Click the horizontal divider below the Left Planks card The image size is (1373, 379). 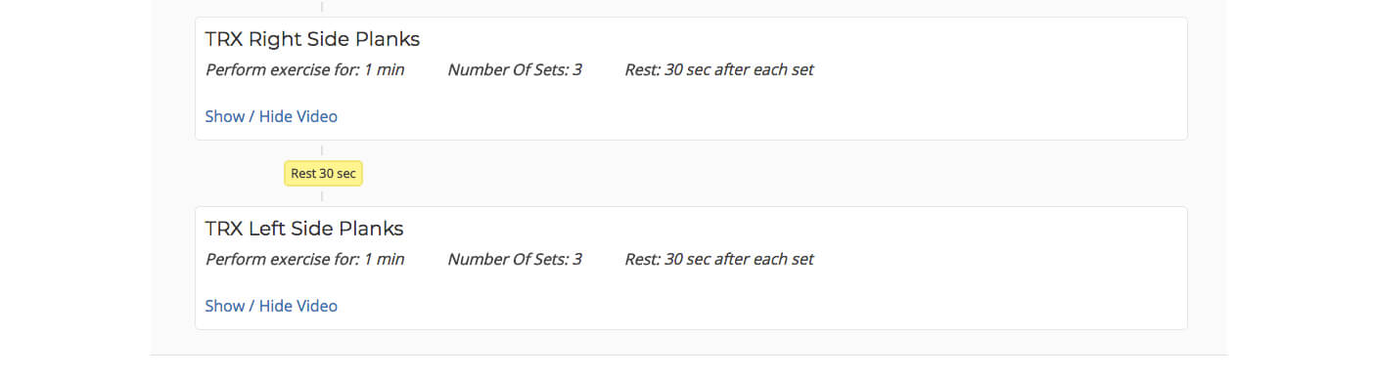(688, 355)
